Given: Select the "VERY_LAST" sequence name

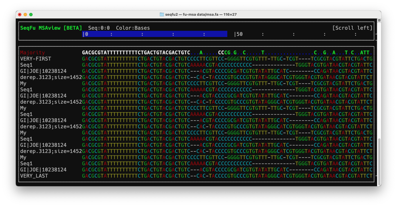Looking at the screenshot, I should pyautogui.click(x=34, y=176).
